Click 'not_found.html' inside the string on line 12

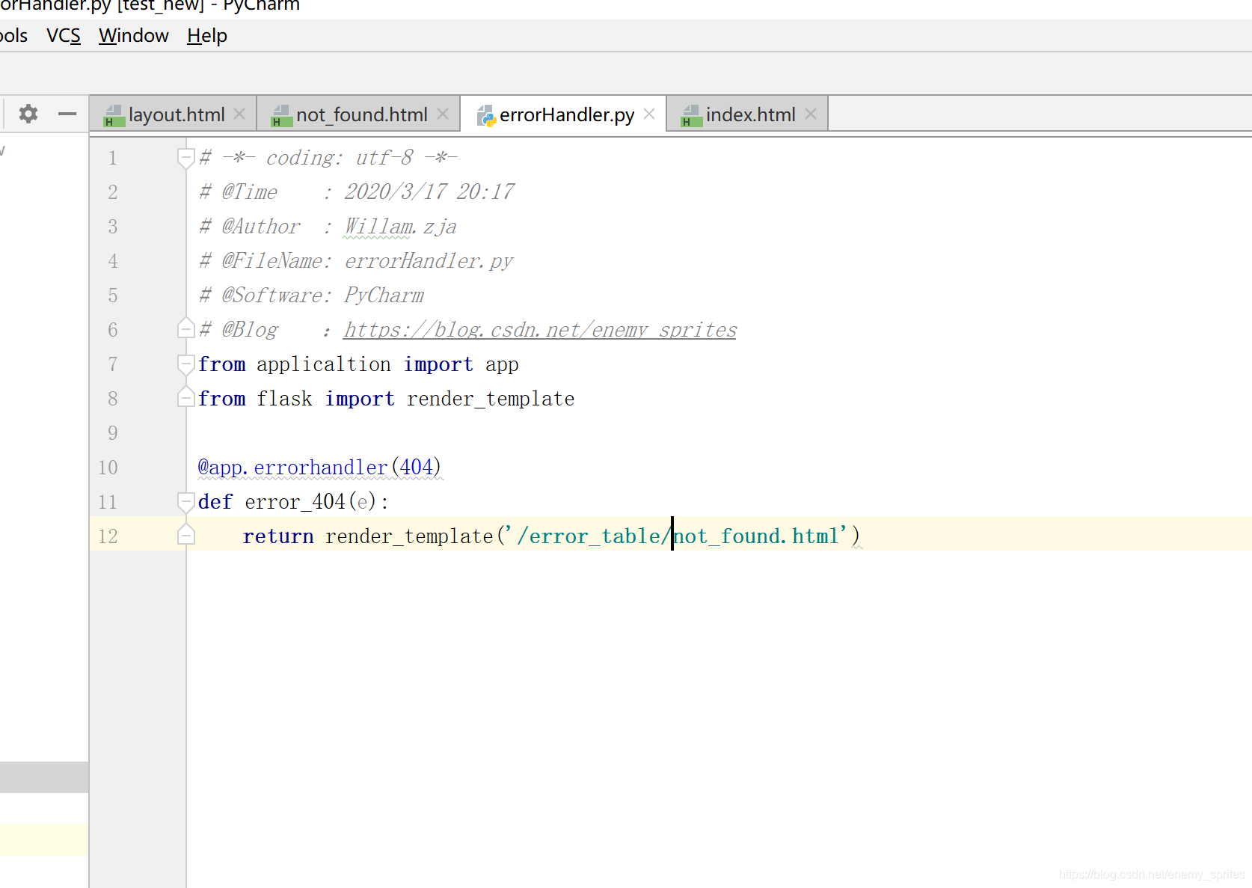[756, 536]
